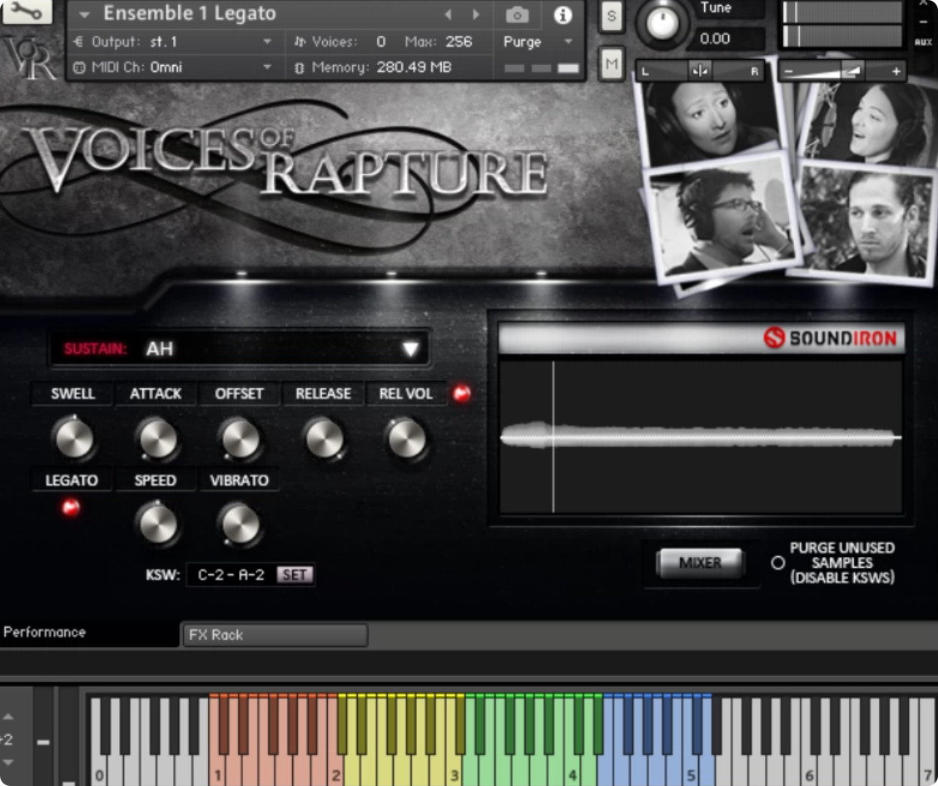
Task: Click the Speed label
Action: click(156, 480)
